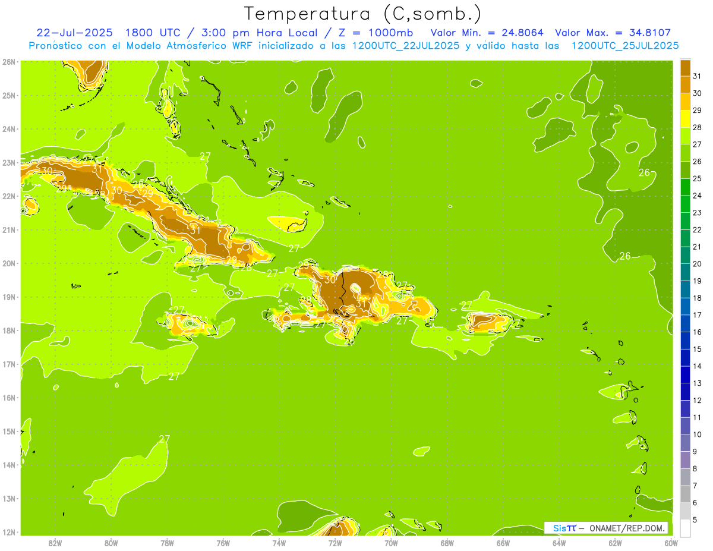Click colorbar legend value 23
The height and width of the screenshot is (551, 713).
[x=698, y=213]
